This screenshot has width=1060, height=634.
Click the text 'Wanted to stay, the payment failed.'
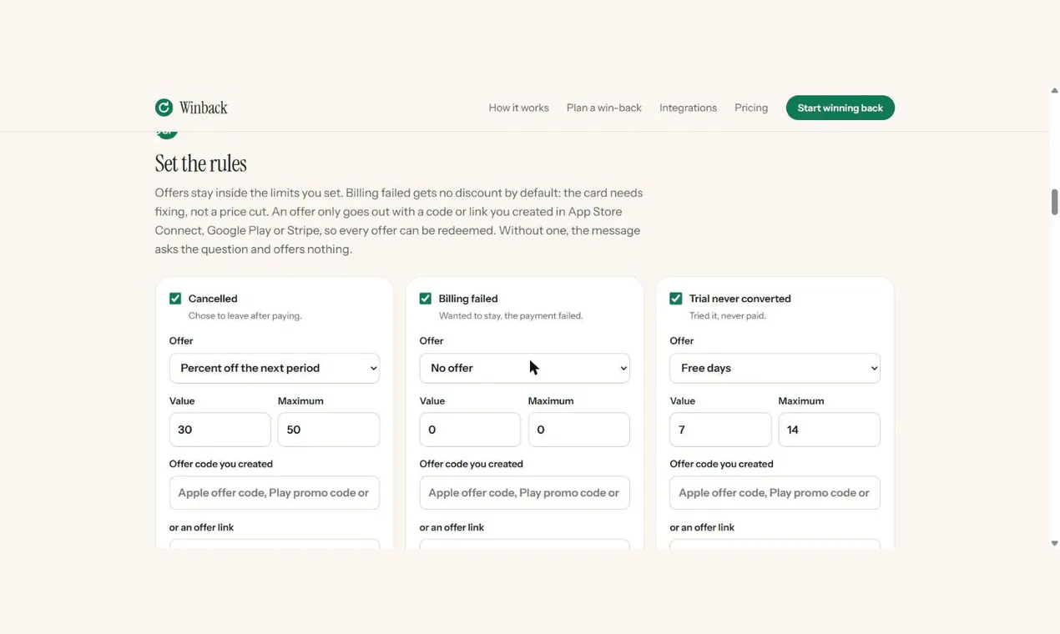click(511, 316)
